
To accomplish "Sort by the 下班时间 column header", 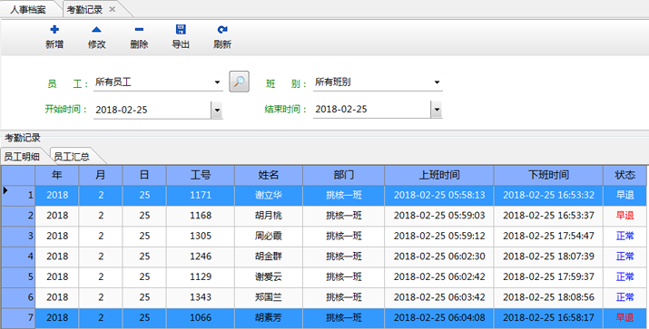I will click(x=548, y=175).
